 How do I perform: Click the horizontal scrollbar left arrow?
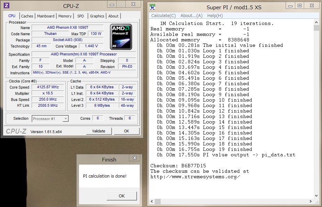pos(152,202)
